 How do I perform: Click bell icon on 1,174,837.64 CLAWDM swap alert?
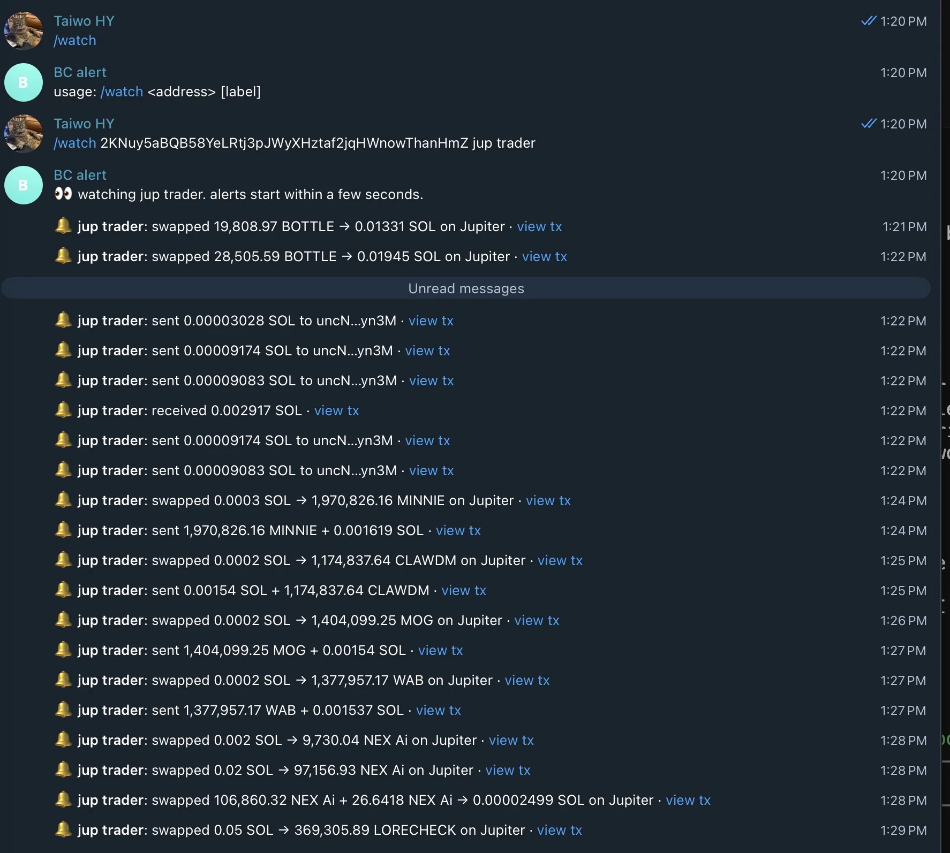(63, 560)
